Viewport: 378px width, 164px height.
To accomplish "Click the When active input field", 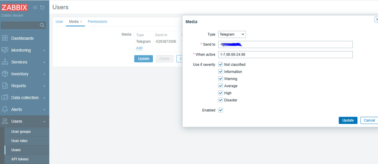I will coord(285,55).
